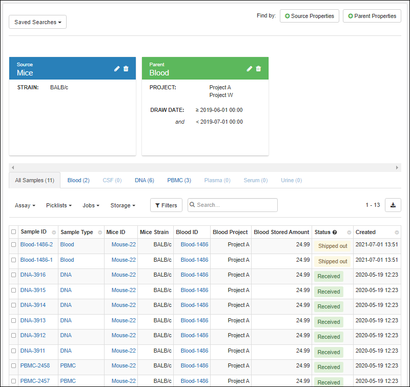Check the Blood-1486-2 row checkbox
Viewport: 410px width, 387px height.
14,245
